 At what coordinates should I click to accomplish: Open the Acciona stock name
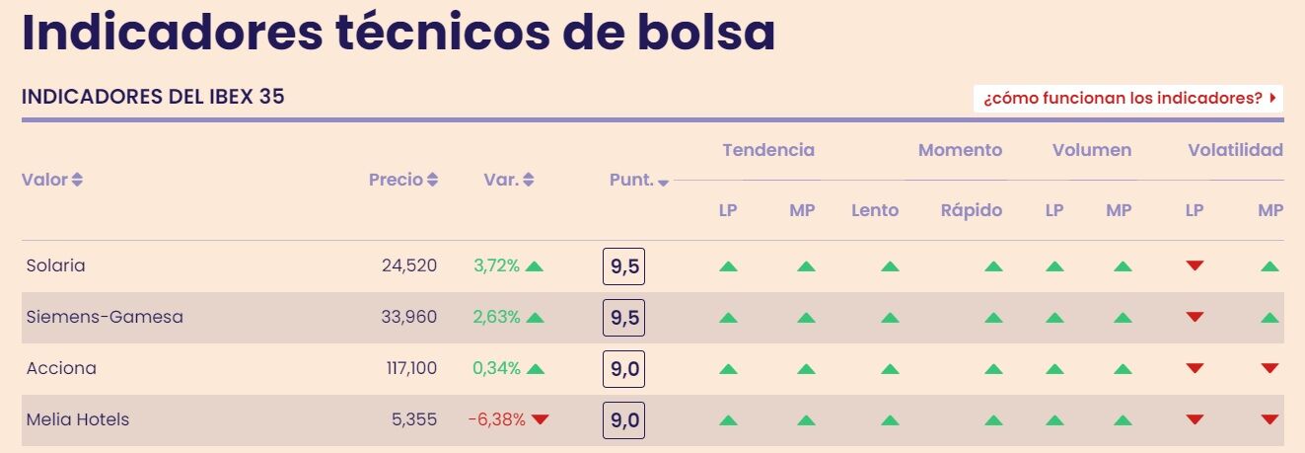pyautogui.click(x=61, y=368)
